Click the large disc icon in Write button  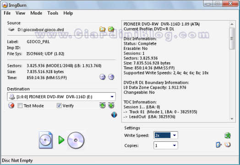(76, 140)
